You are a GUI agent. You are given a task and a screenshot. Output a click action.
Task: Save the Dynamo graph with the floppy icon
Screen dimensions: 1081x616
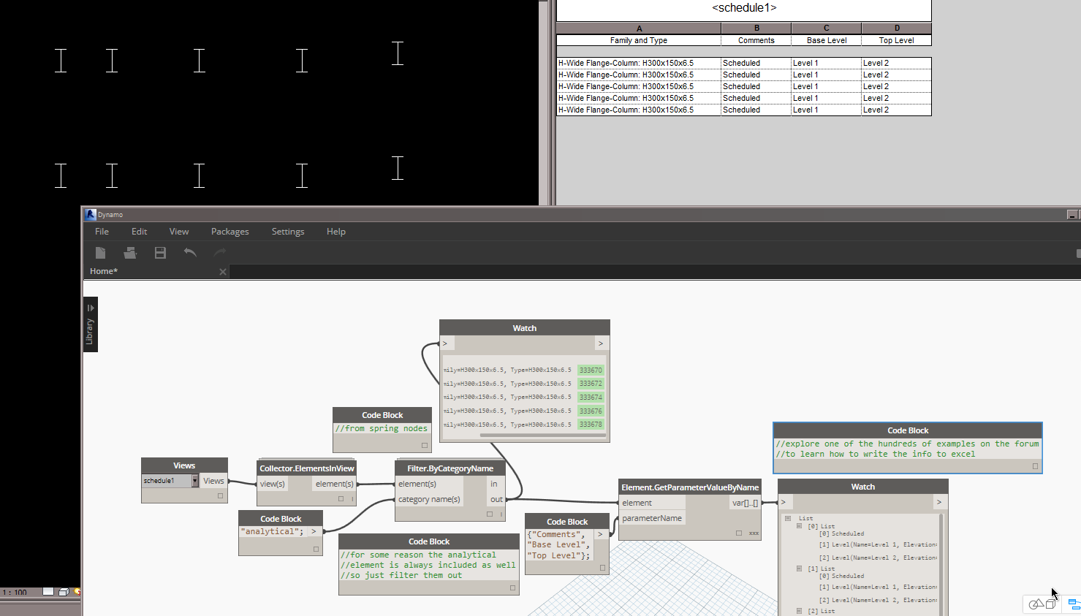[160, 253]
